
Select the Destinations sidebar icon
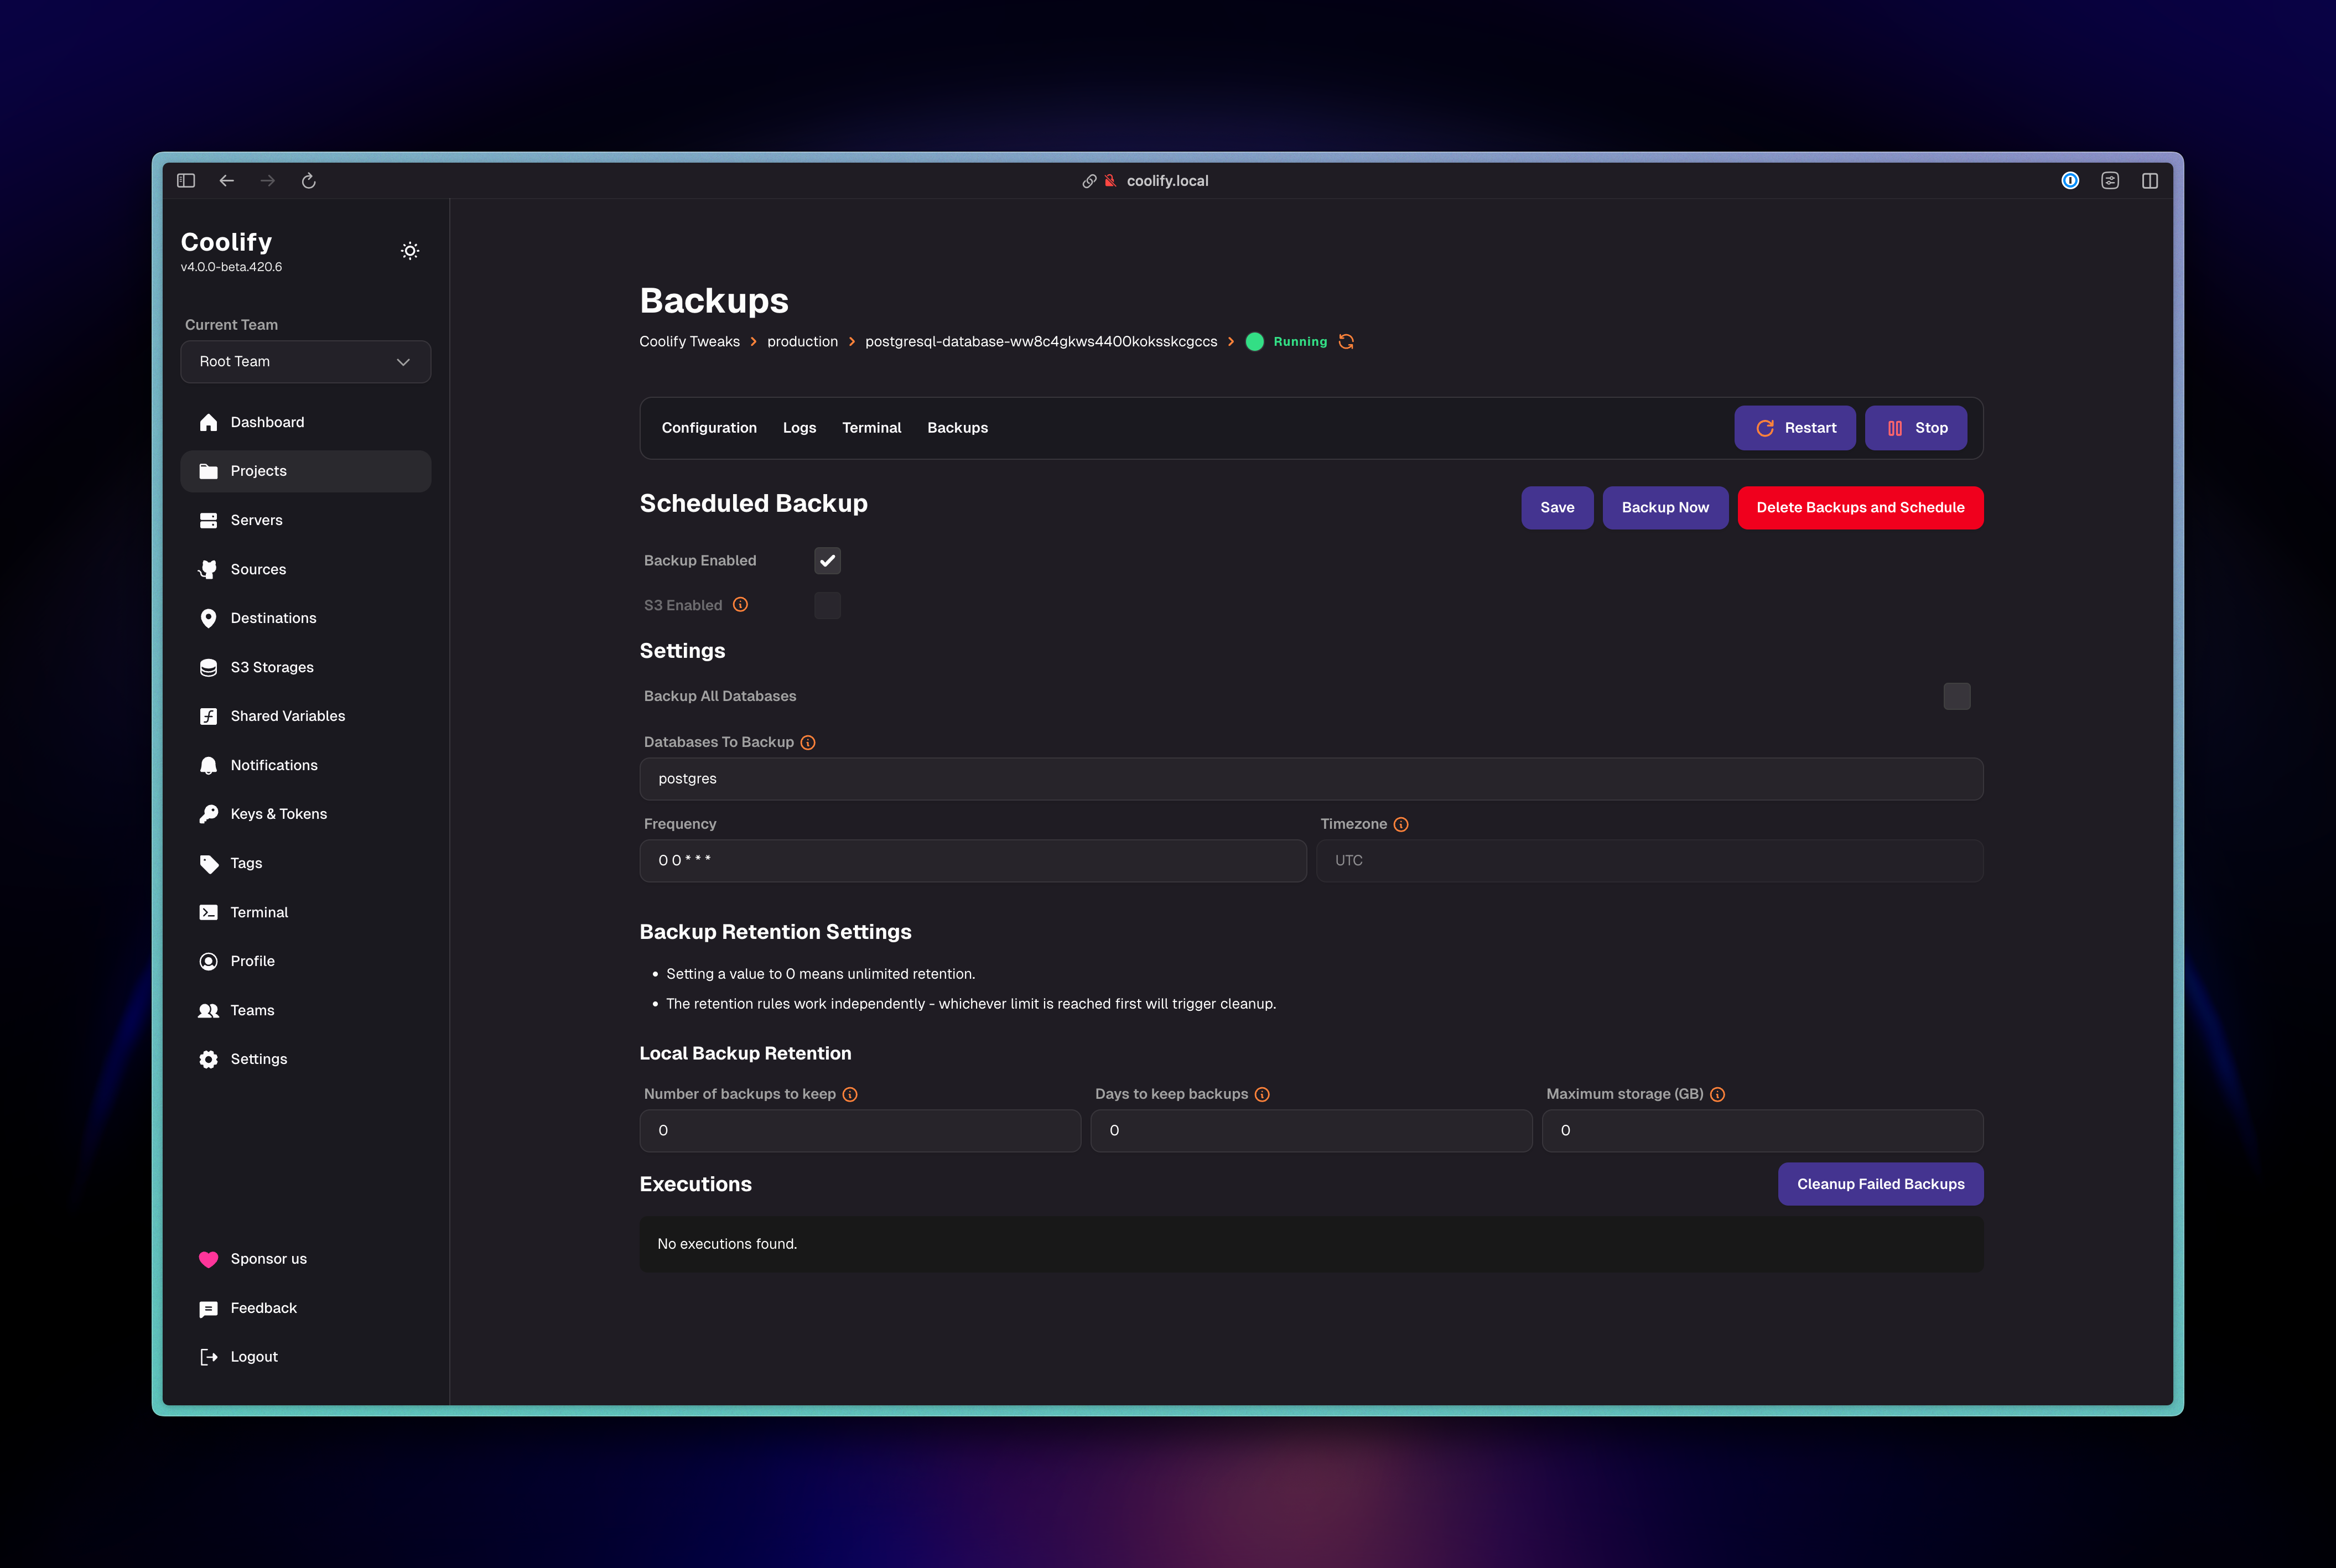(x=208, y=618)
